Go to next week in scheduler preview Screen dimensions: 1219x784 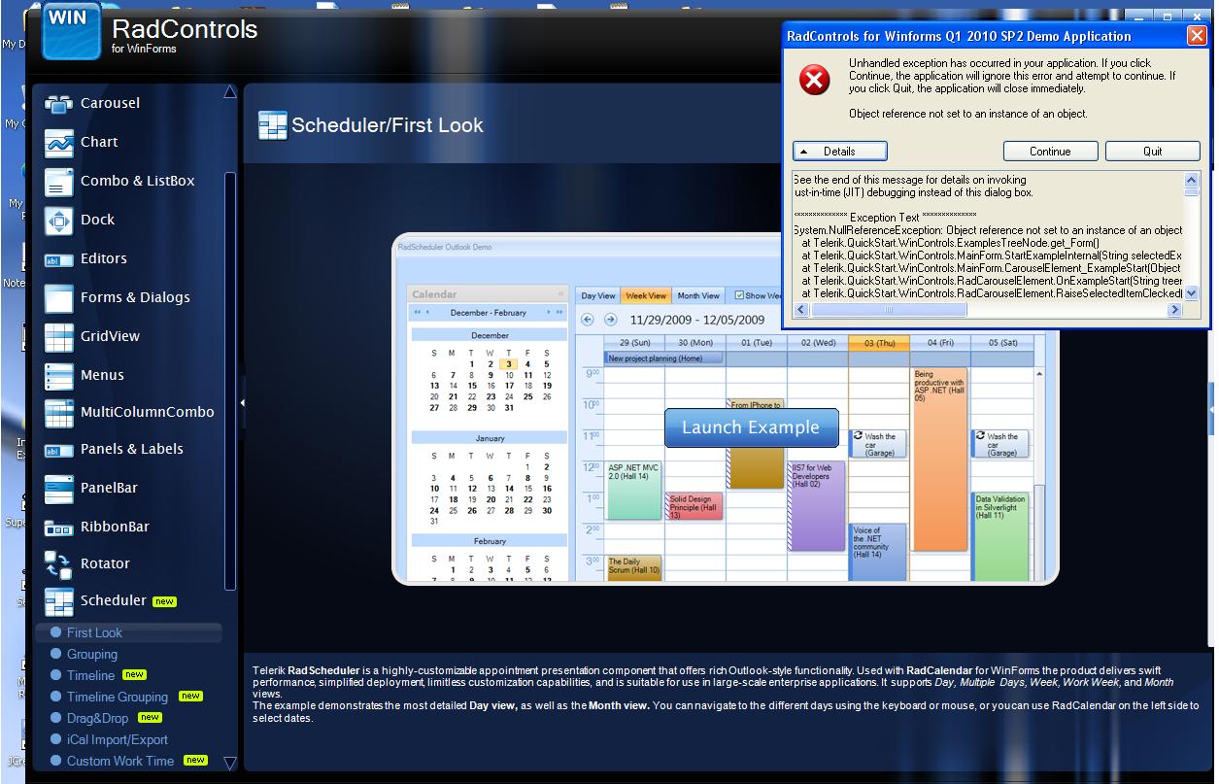point(610,320)
